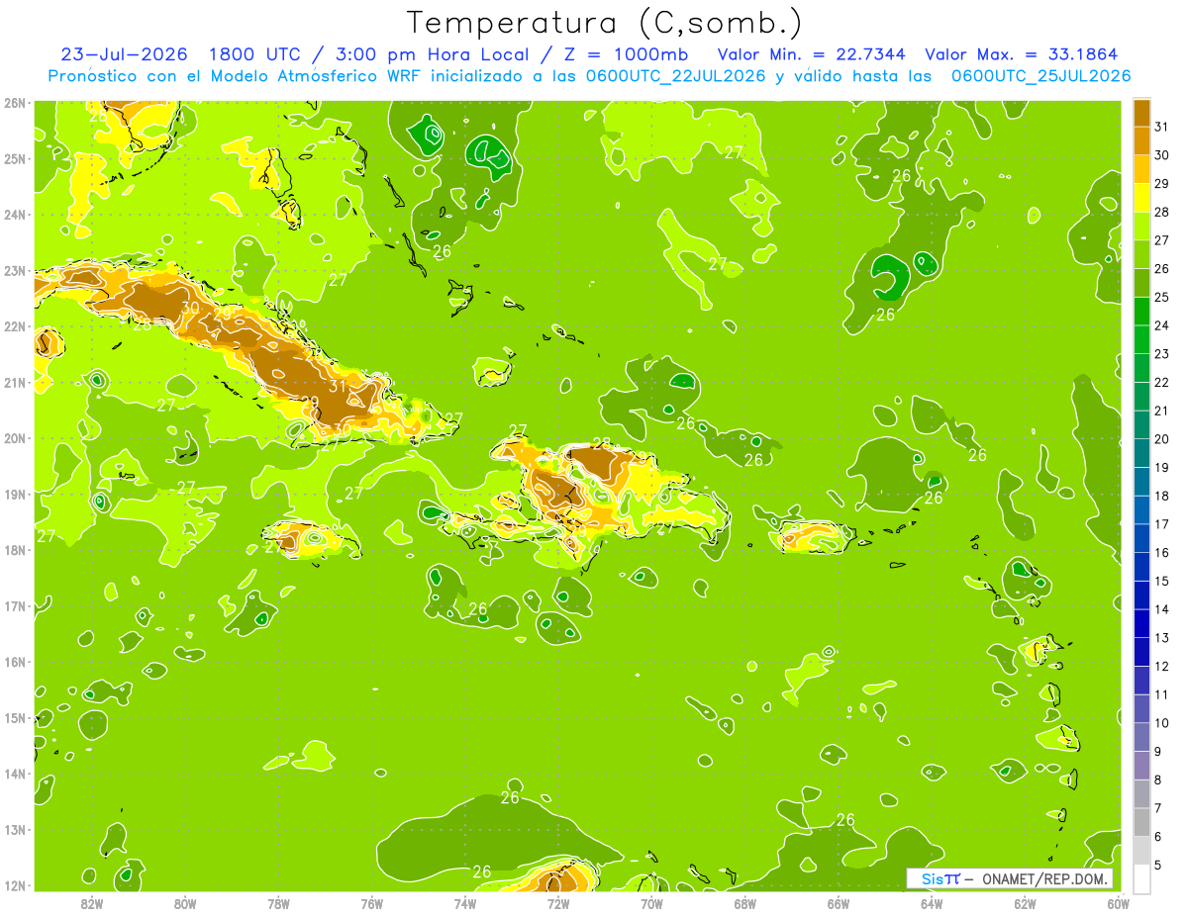Click the color bar label '24'
The width and height of the screenshot is (1188, 917).
pos(1162,325)
